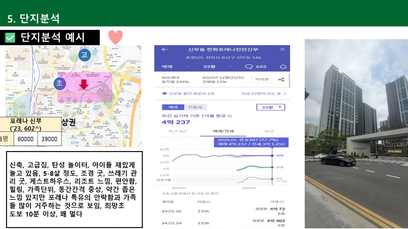
Task: Close the 한화포레나천안신부 detail page with X
Action: point(283,50)
